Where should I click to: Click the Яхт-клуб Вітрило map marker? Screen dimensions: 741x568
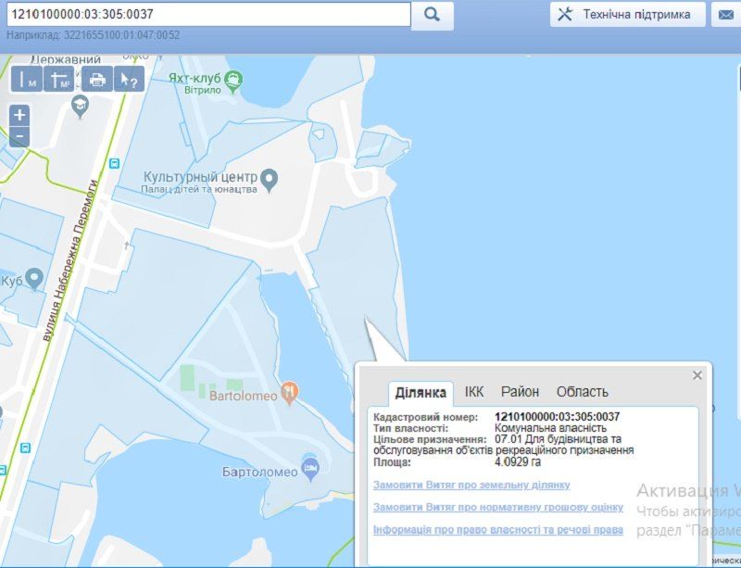pos(234,81)
